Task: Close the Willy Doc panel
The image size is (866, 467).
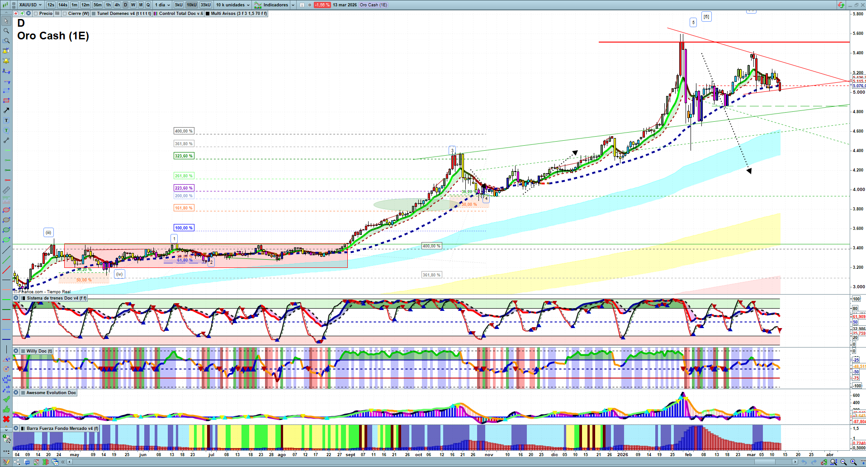Action: pos(16,351)
